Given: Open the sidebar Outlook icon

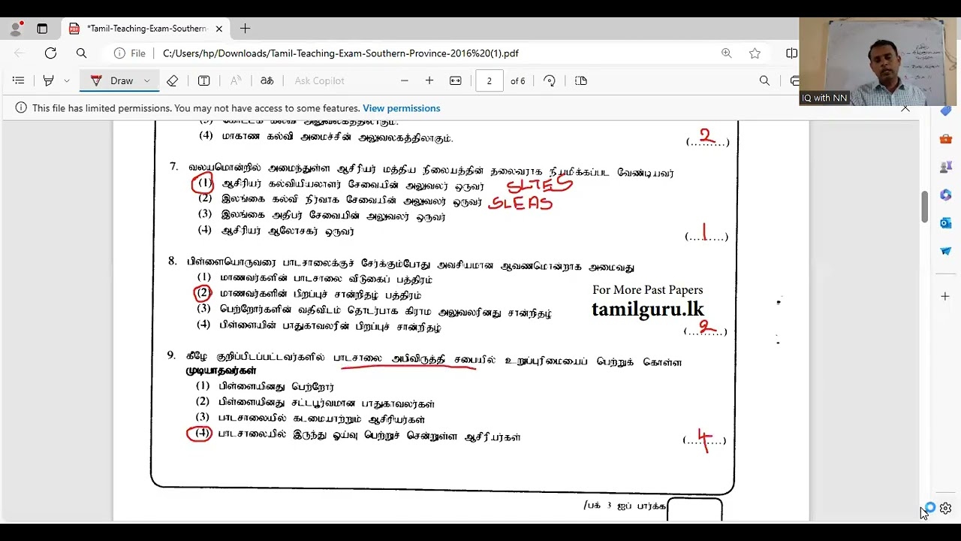Looking at the screenshot, I should (946, 222).
